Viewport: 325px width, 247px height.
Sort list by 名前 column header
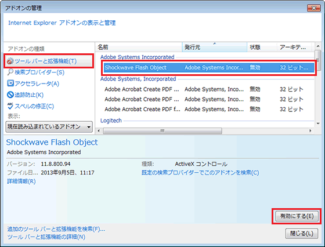point(139,47)
